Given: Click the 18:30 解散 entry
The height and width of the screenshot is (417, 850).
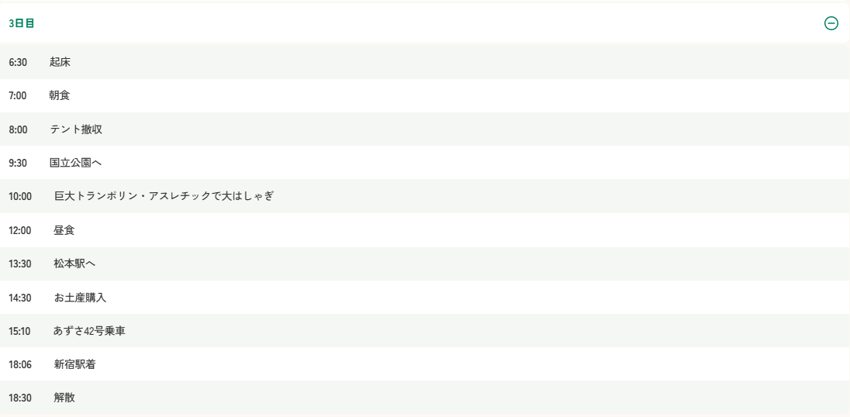Looking at the screenshot, I should (425, 398).
